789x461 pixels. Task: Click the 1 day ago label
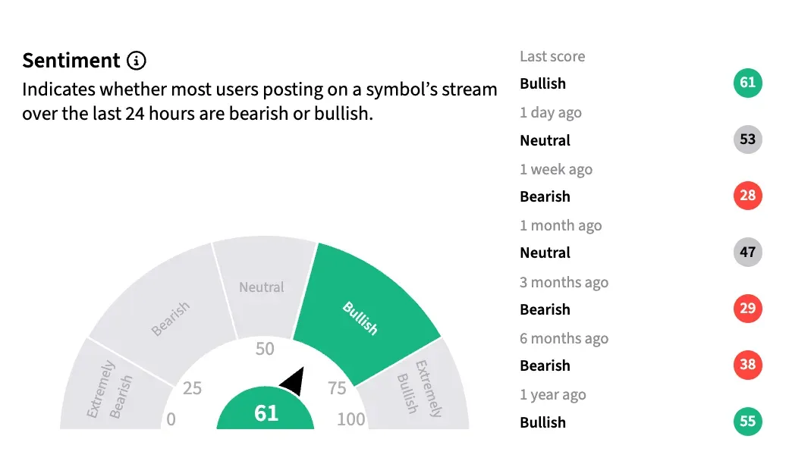[550, 112]
